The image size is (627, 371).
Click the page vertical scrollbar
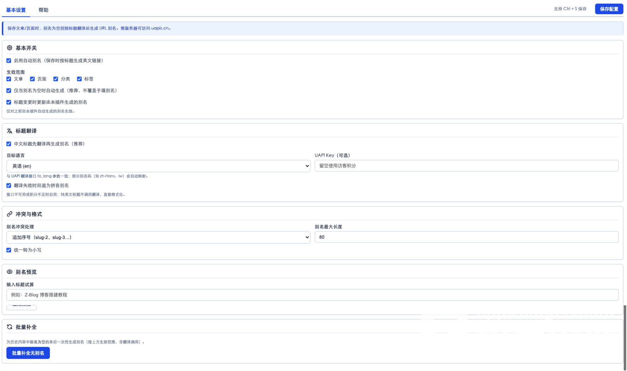point(625,337)
